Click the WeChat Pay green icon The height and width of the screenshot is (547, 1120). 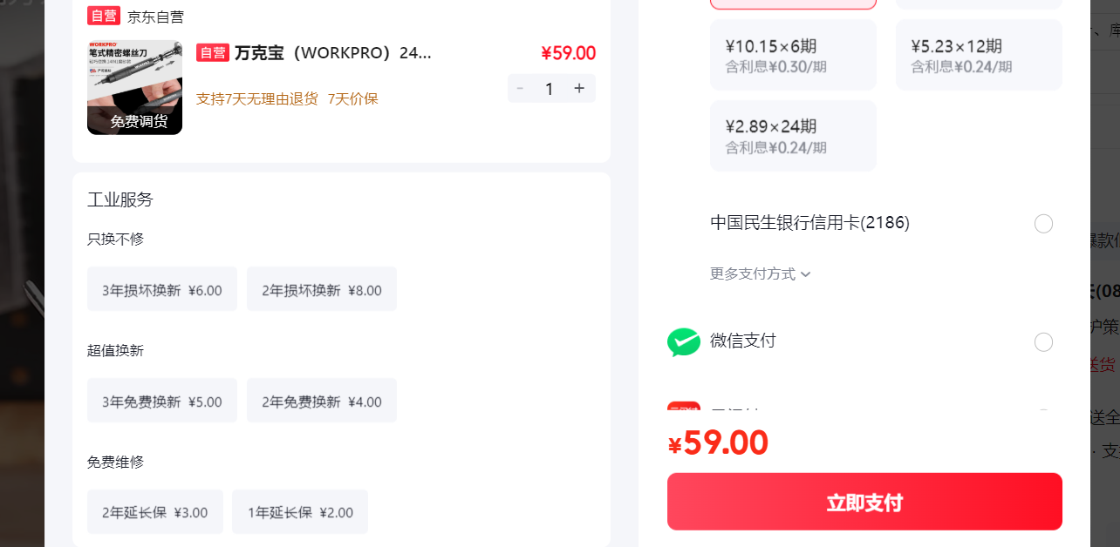[x=684, y=342]
